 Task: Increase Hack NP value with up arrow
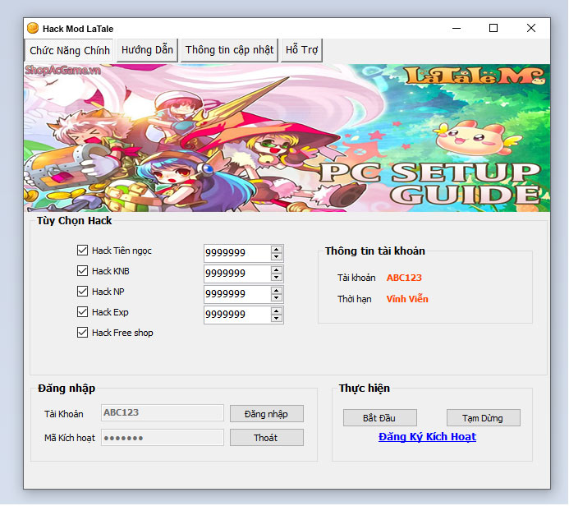click(x=277, y=290)
